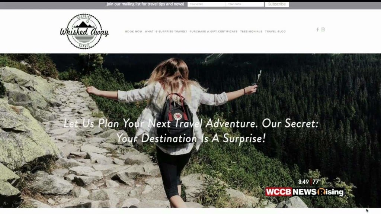Click the 8:49 time display overlay
This screenshot has height=214, width=381.
304,182
